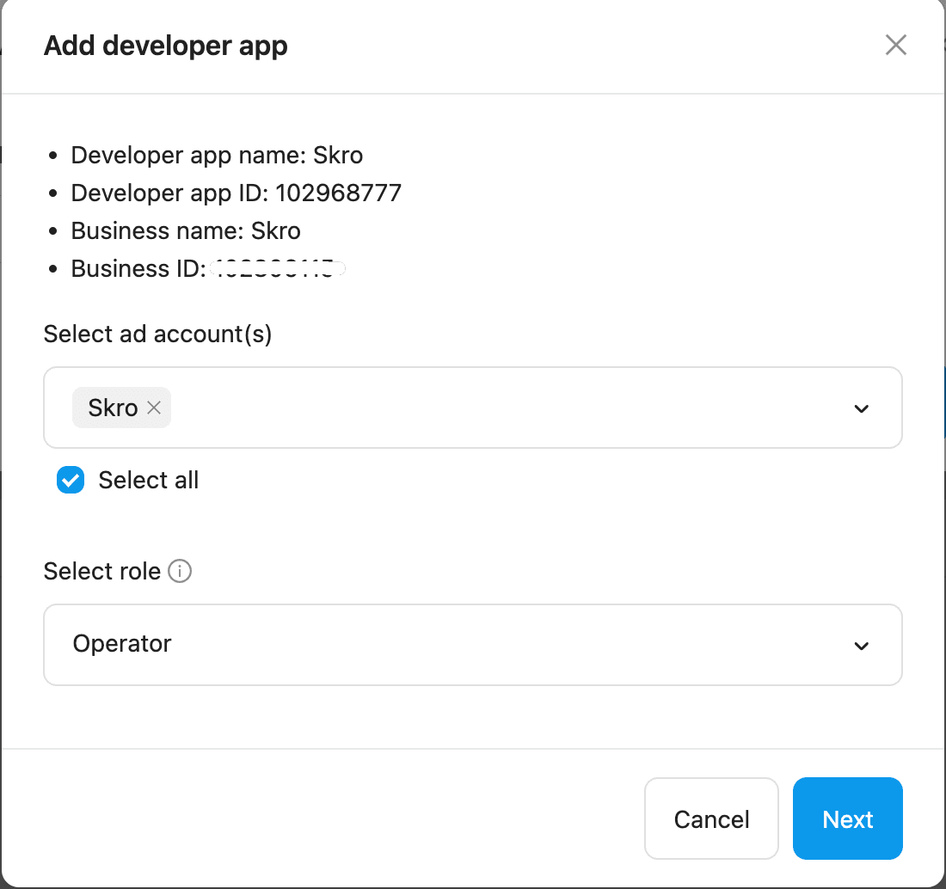Click the Cancel button

point(711,818)
